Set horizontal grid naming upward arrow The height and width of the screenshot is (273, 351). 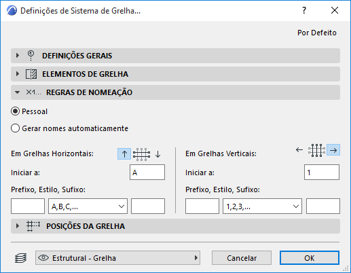124,154
